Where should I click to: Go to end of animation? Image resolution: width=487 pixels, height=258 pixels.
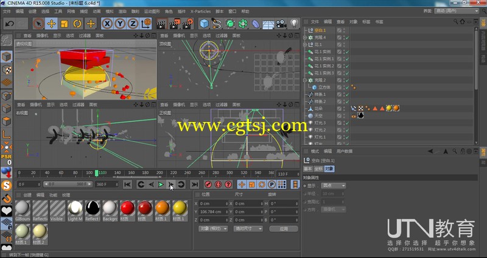[194, 185]
